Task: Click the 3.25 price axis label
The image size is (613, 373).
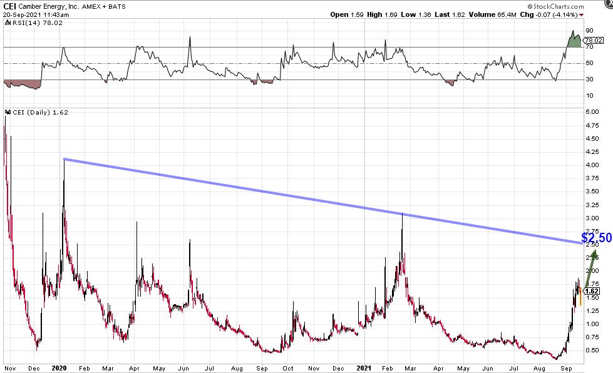Action: 592,205
